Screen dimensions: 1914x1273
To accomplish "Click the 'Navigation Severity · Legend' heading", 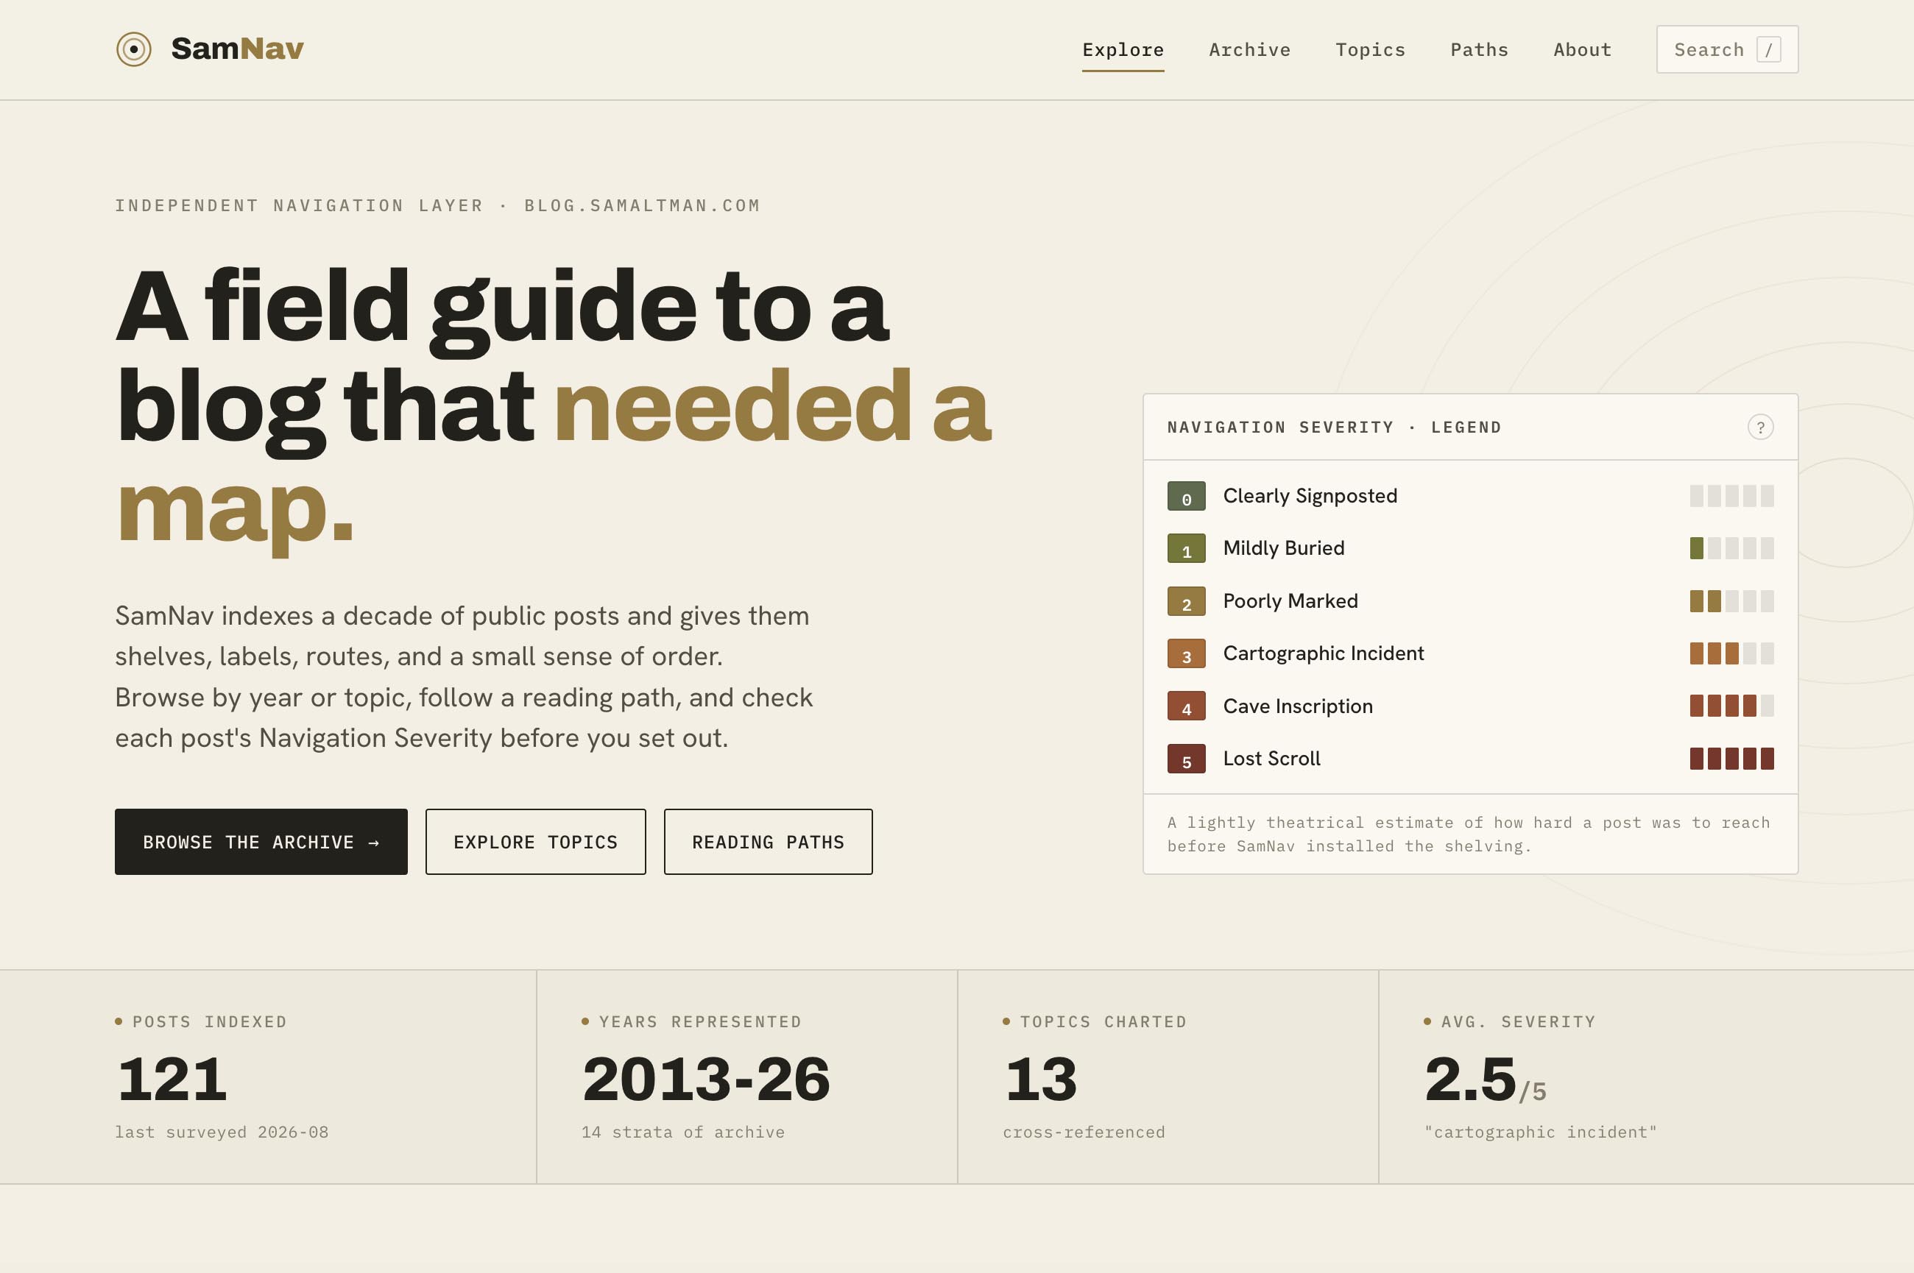I will point(1333,427).
